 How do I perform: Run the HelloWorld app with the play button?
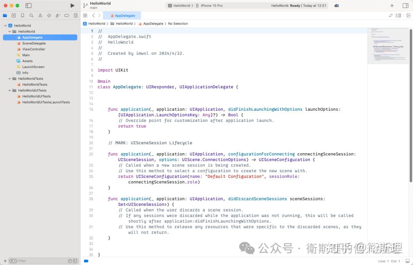pos(72,5)
